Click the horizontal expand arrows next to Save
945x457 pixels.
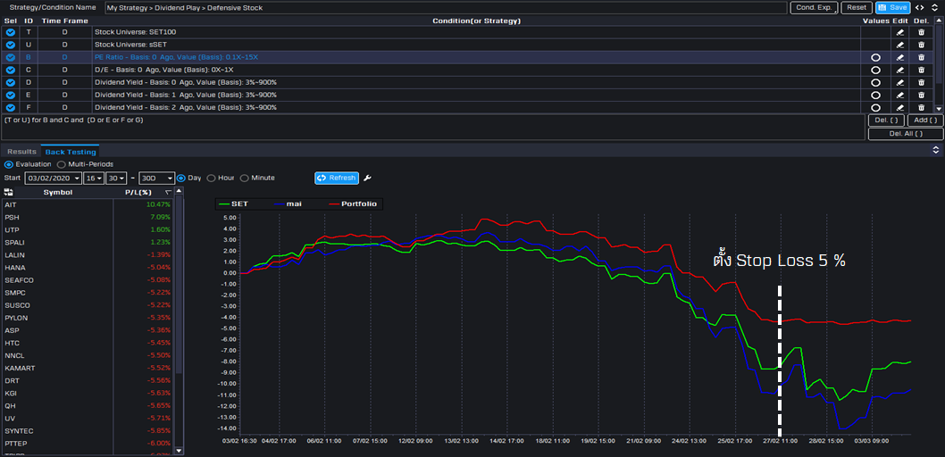coord(920,7)
